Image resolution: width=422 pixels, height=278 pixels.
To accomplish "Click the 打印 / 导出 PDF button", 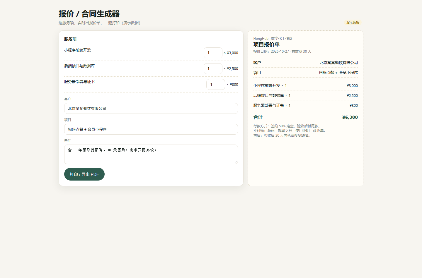I will 84,174.
